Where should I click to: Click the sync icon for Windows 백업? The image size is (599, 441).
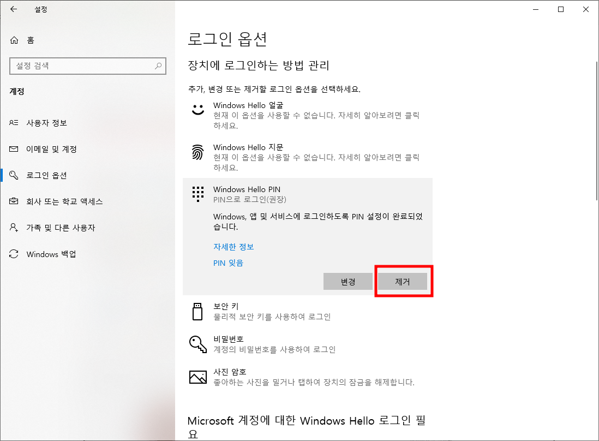14,254
